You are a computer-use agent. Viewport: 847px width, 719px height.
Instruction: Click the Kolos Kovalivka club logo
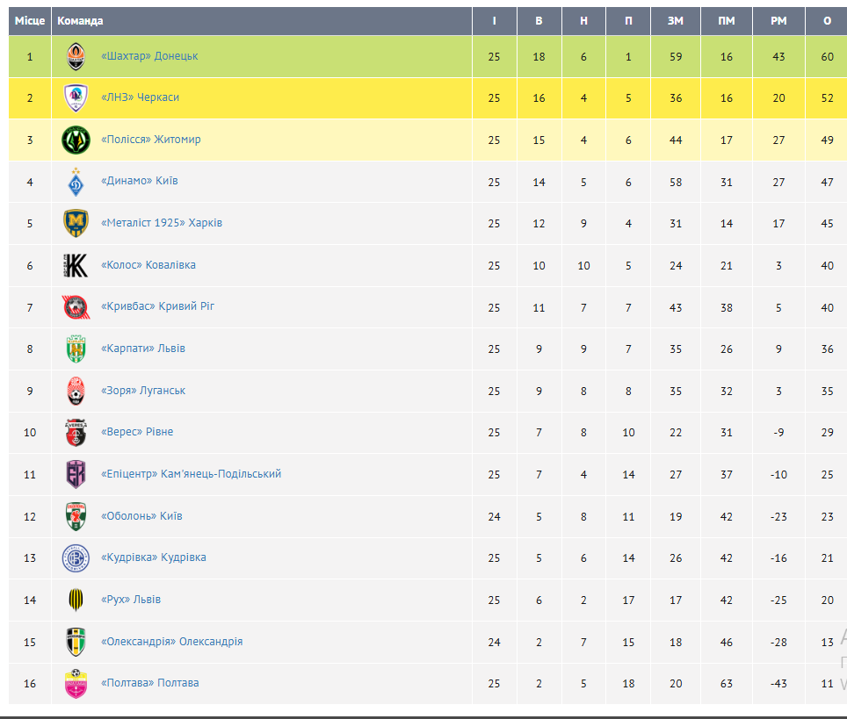(76, 265)
